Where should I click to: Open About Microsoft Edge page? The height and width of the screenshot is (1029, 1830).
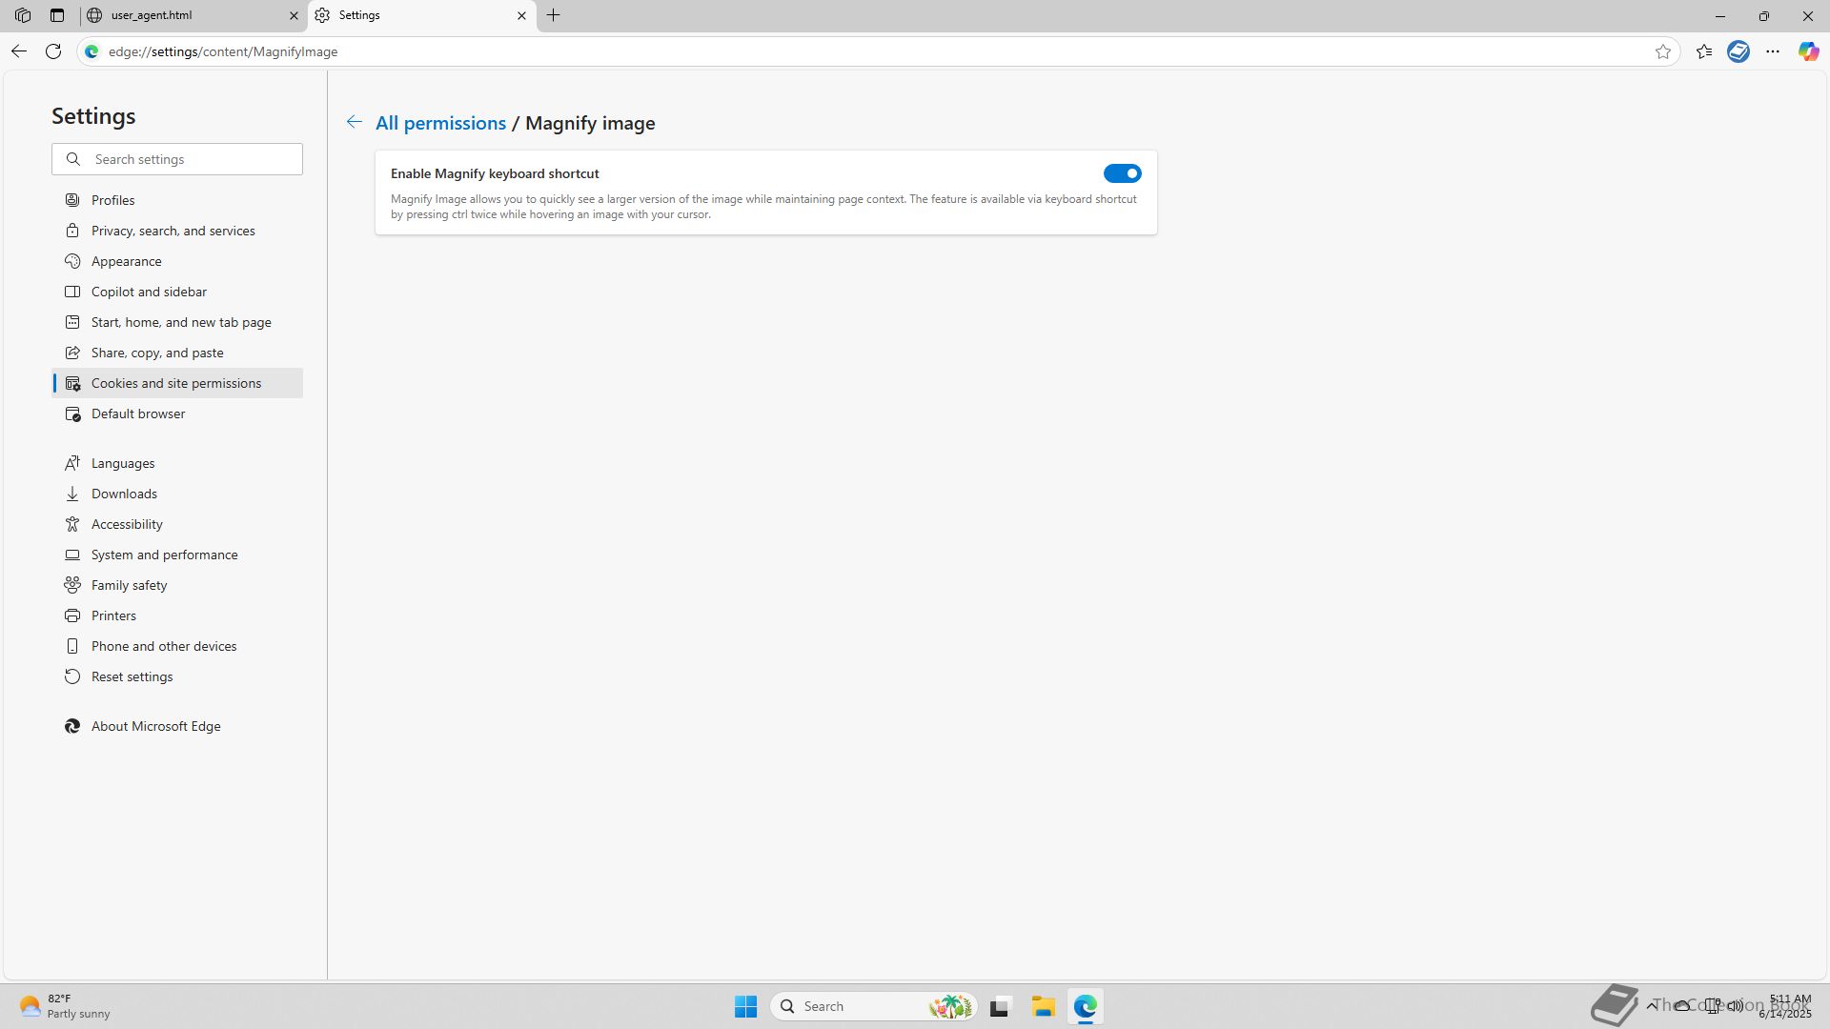tap(155, 726)
